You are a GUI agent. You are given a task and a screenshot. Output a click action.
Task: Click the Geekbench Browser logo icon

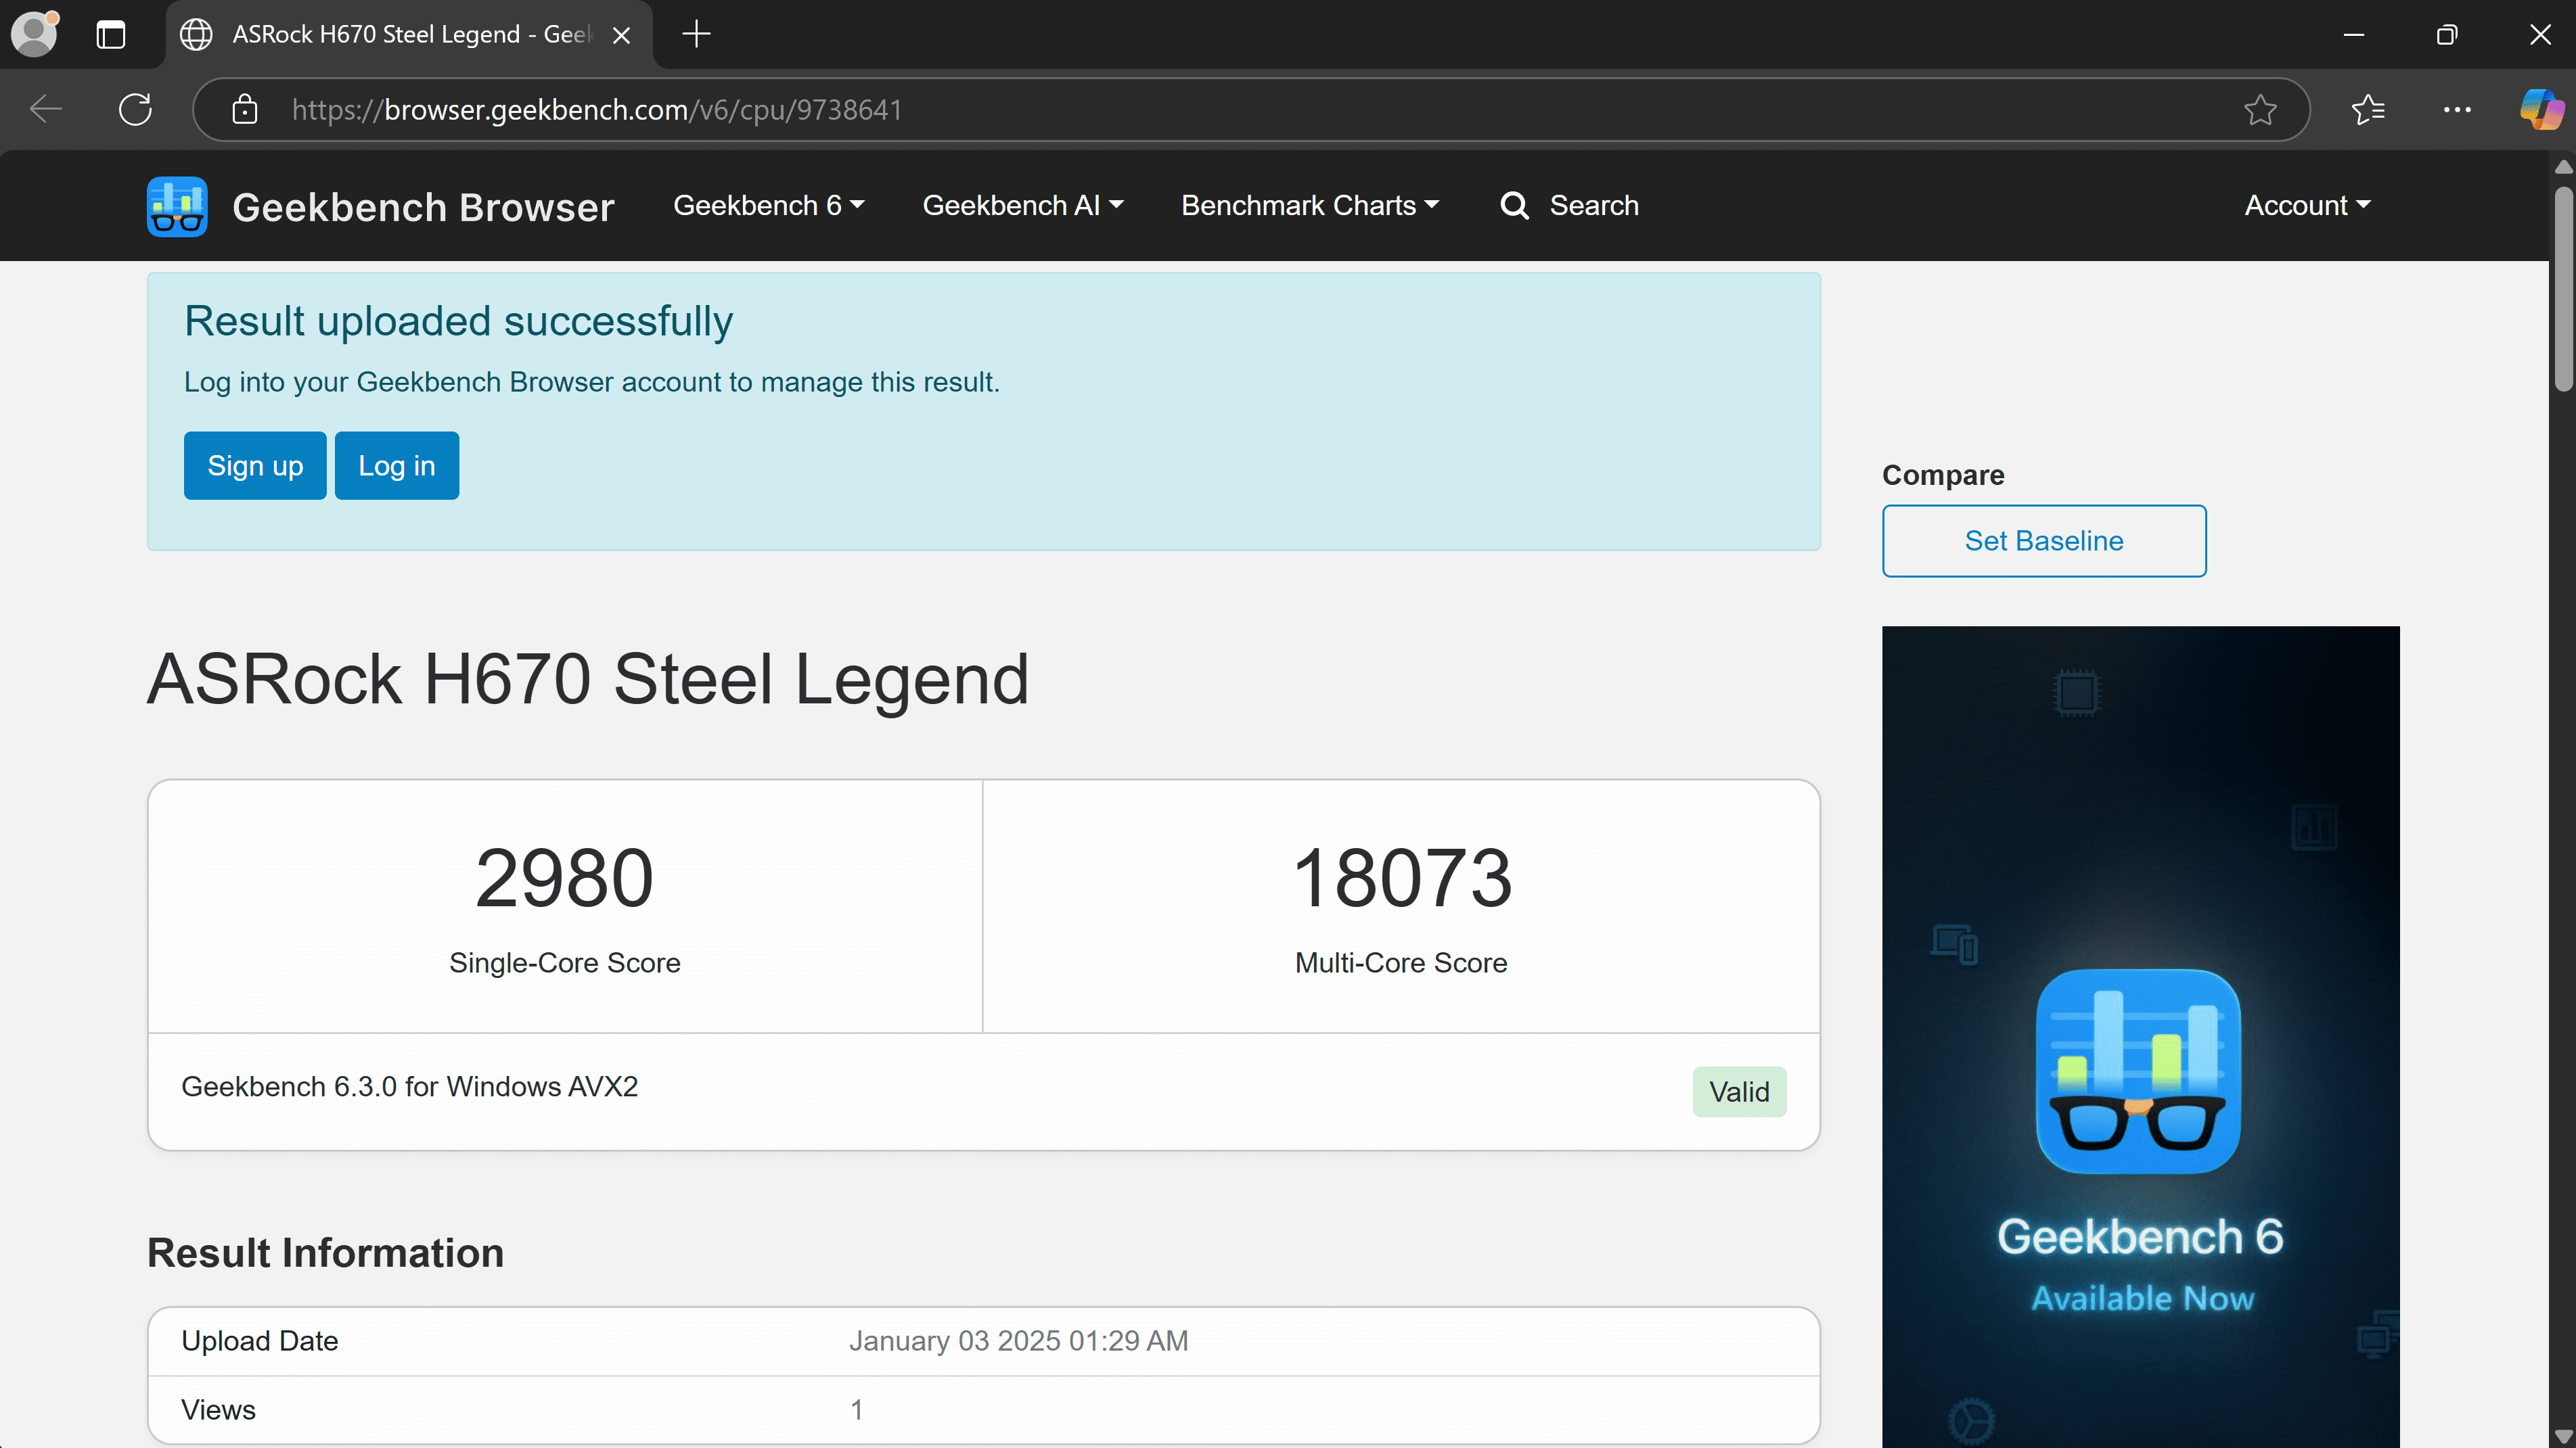click(x=177, y=207)
